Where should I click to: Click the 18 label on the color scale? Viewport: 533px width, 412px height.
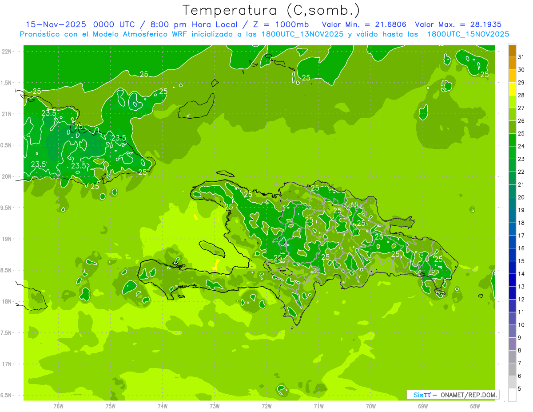point(521,223)
